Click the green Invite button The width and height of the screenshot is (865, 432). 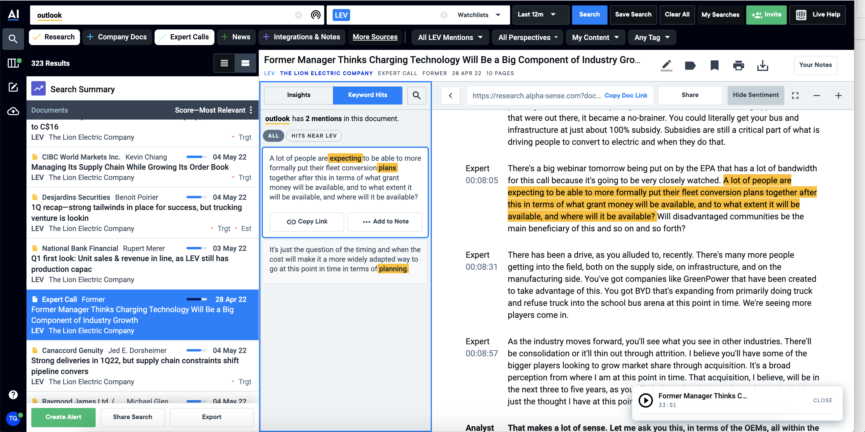[766, 15]
